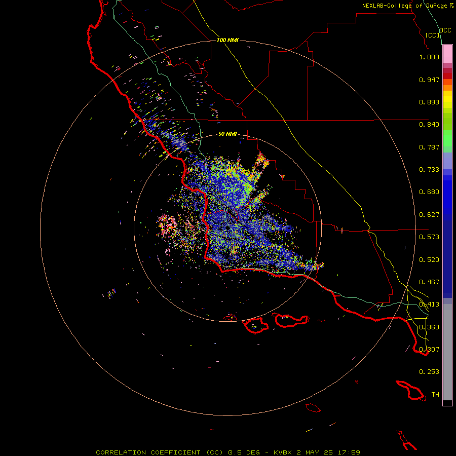Click the TH threshold legend label
Viewport: 456px width, 456px height.
435,395
